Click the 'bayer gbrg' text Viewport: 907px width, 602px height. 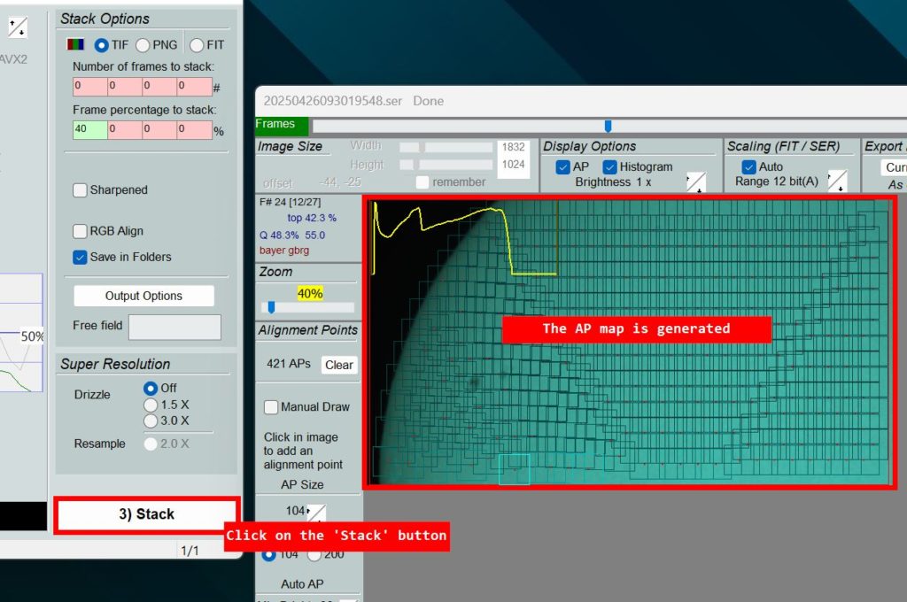[x=284, y=251]
